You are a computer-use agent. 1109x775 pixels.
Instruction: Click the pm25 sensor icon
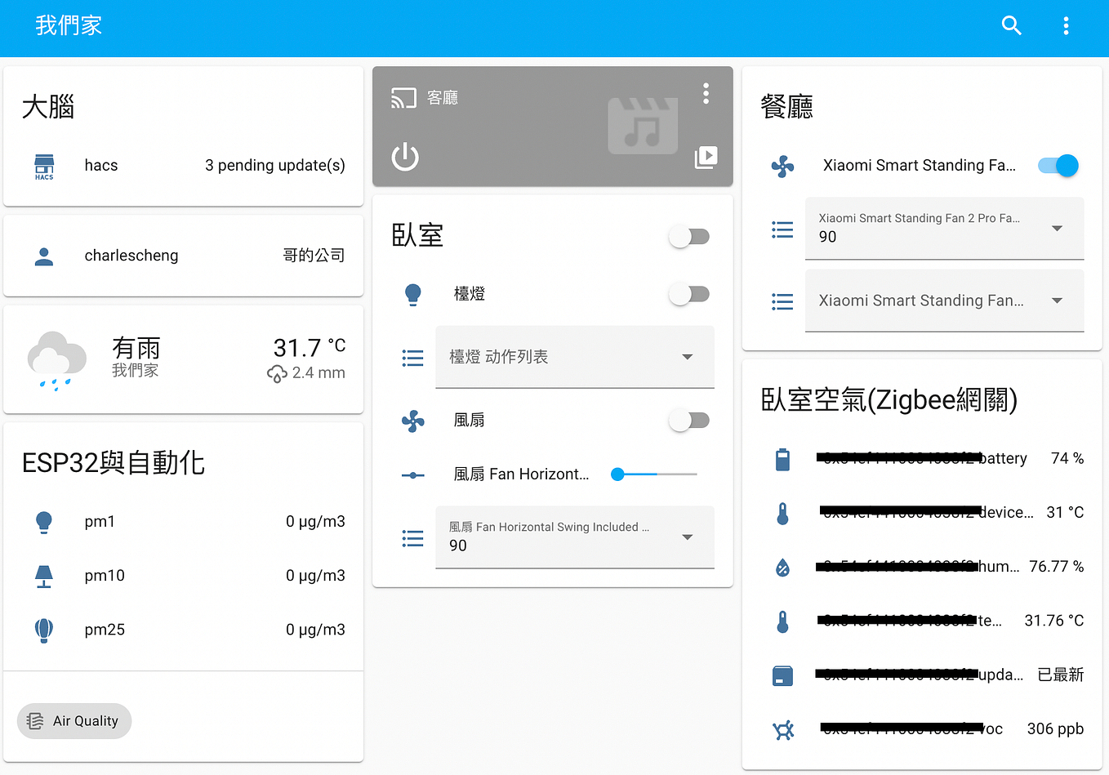44,630
